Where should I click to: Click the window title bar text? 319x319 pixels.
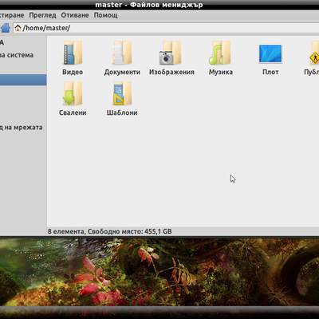(149, 5)
